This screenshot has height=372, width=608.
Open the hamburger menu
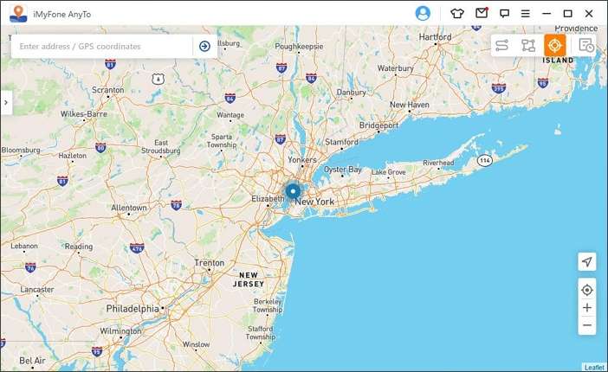tap(526, 14)
